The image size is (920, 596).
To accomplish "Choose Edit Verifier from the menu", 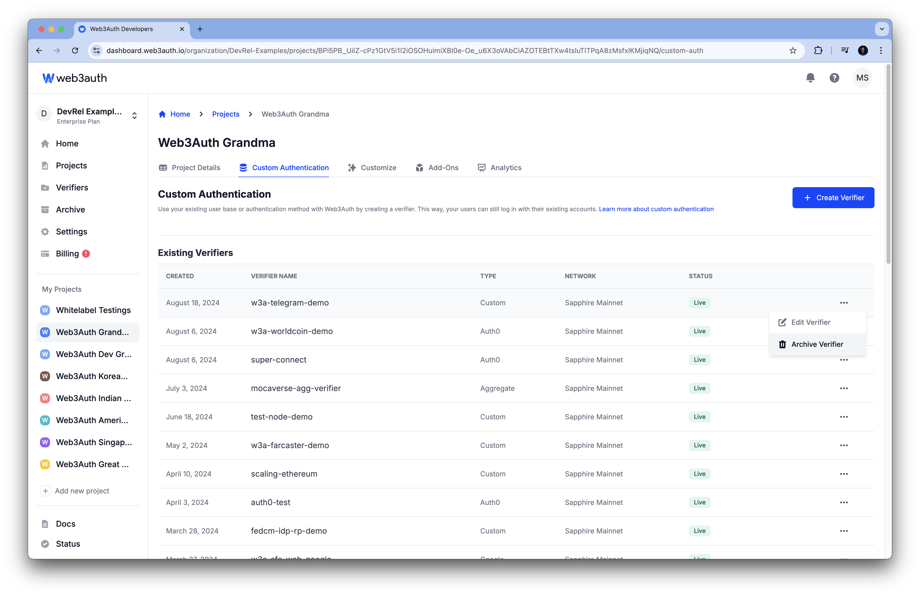I will [x=817, y=322].
